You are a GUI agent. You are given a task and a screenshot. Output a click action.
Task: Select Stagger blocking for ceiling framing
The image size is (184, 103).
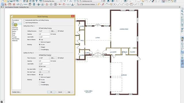click(40, 47)
